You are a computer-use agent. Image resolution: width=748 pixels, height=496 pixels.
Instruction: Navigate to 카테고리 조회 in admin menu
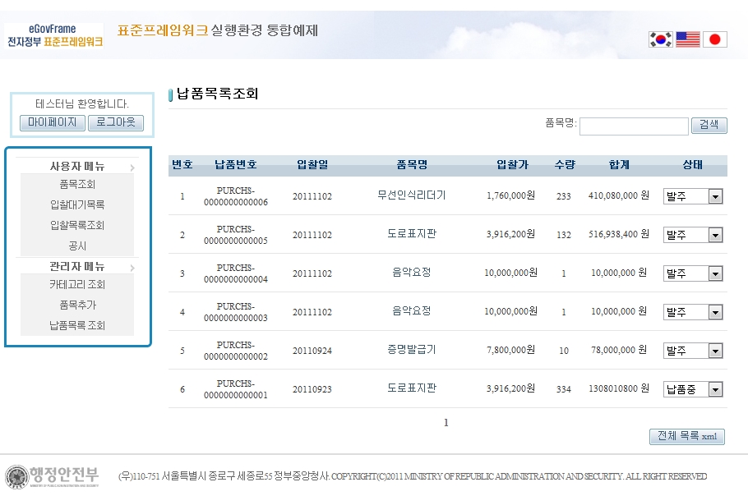click(x=77, y=285)
